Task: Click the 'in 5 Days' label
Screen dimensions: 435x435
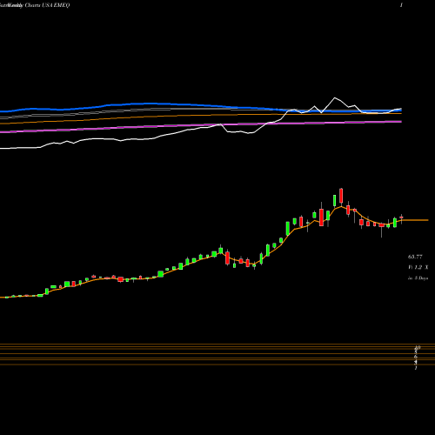Action: [418, 278]
